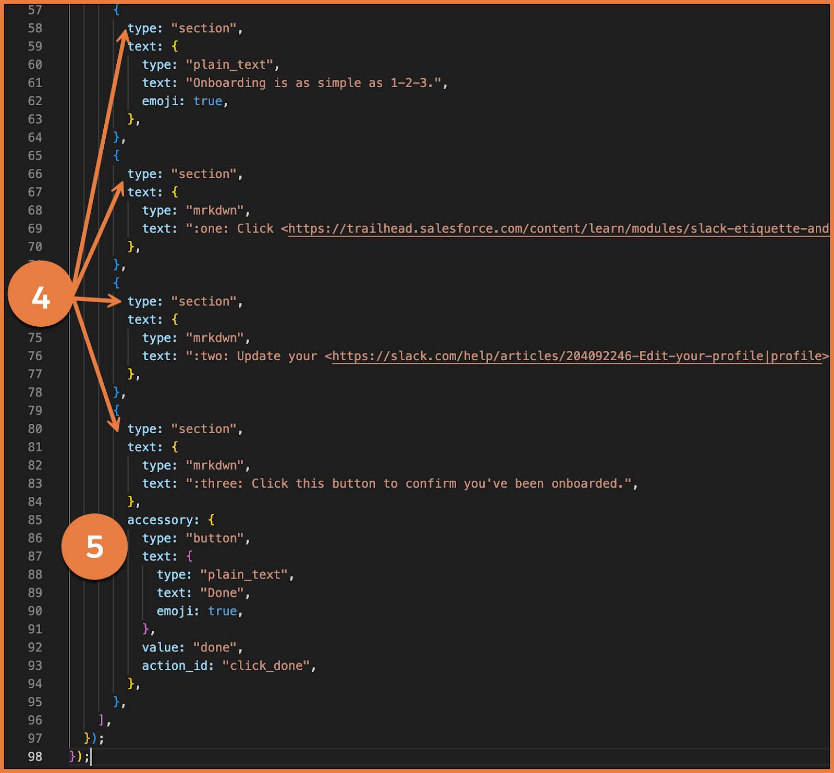834x773 pixels.
Task: Click the closing bracket "]," on line 96
Action: point(105,720)
